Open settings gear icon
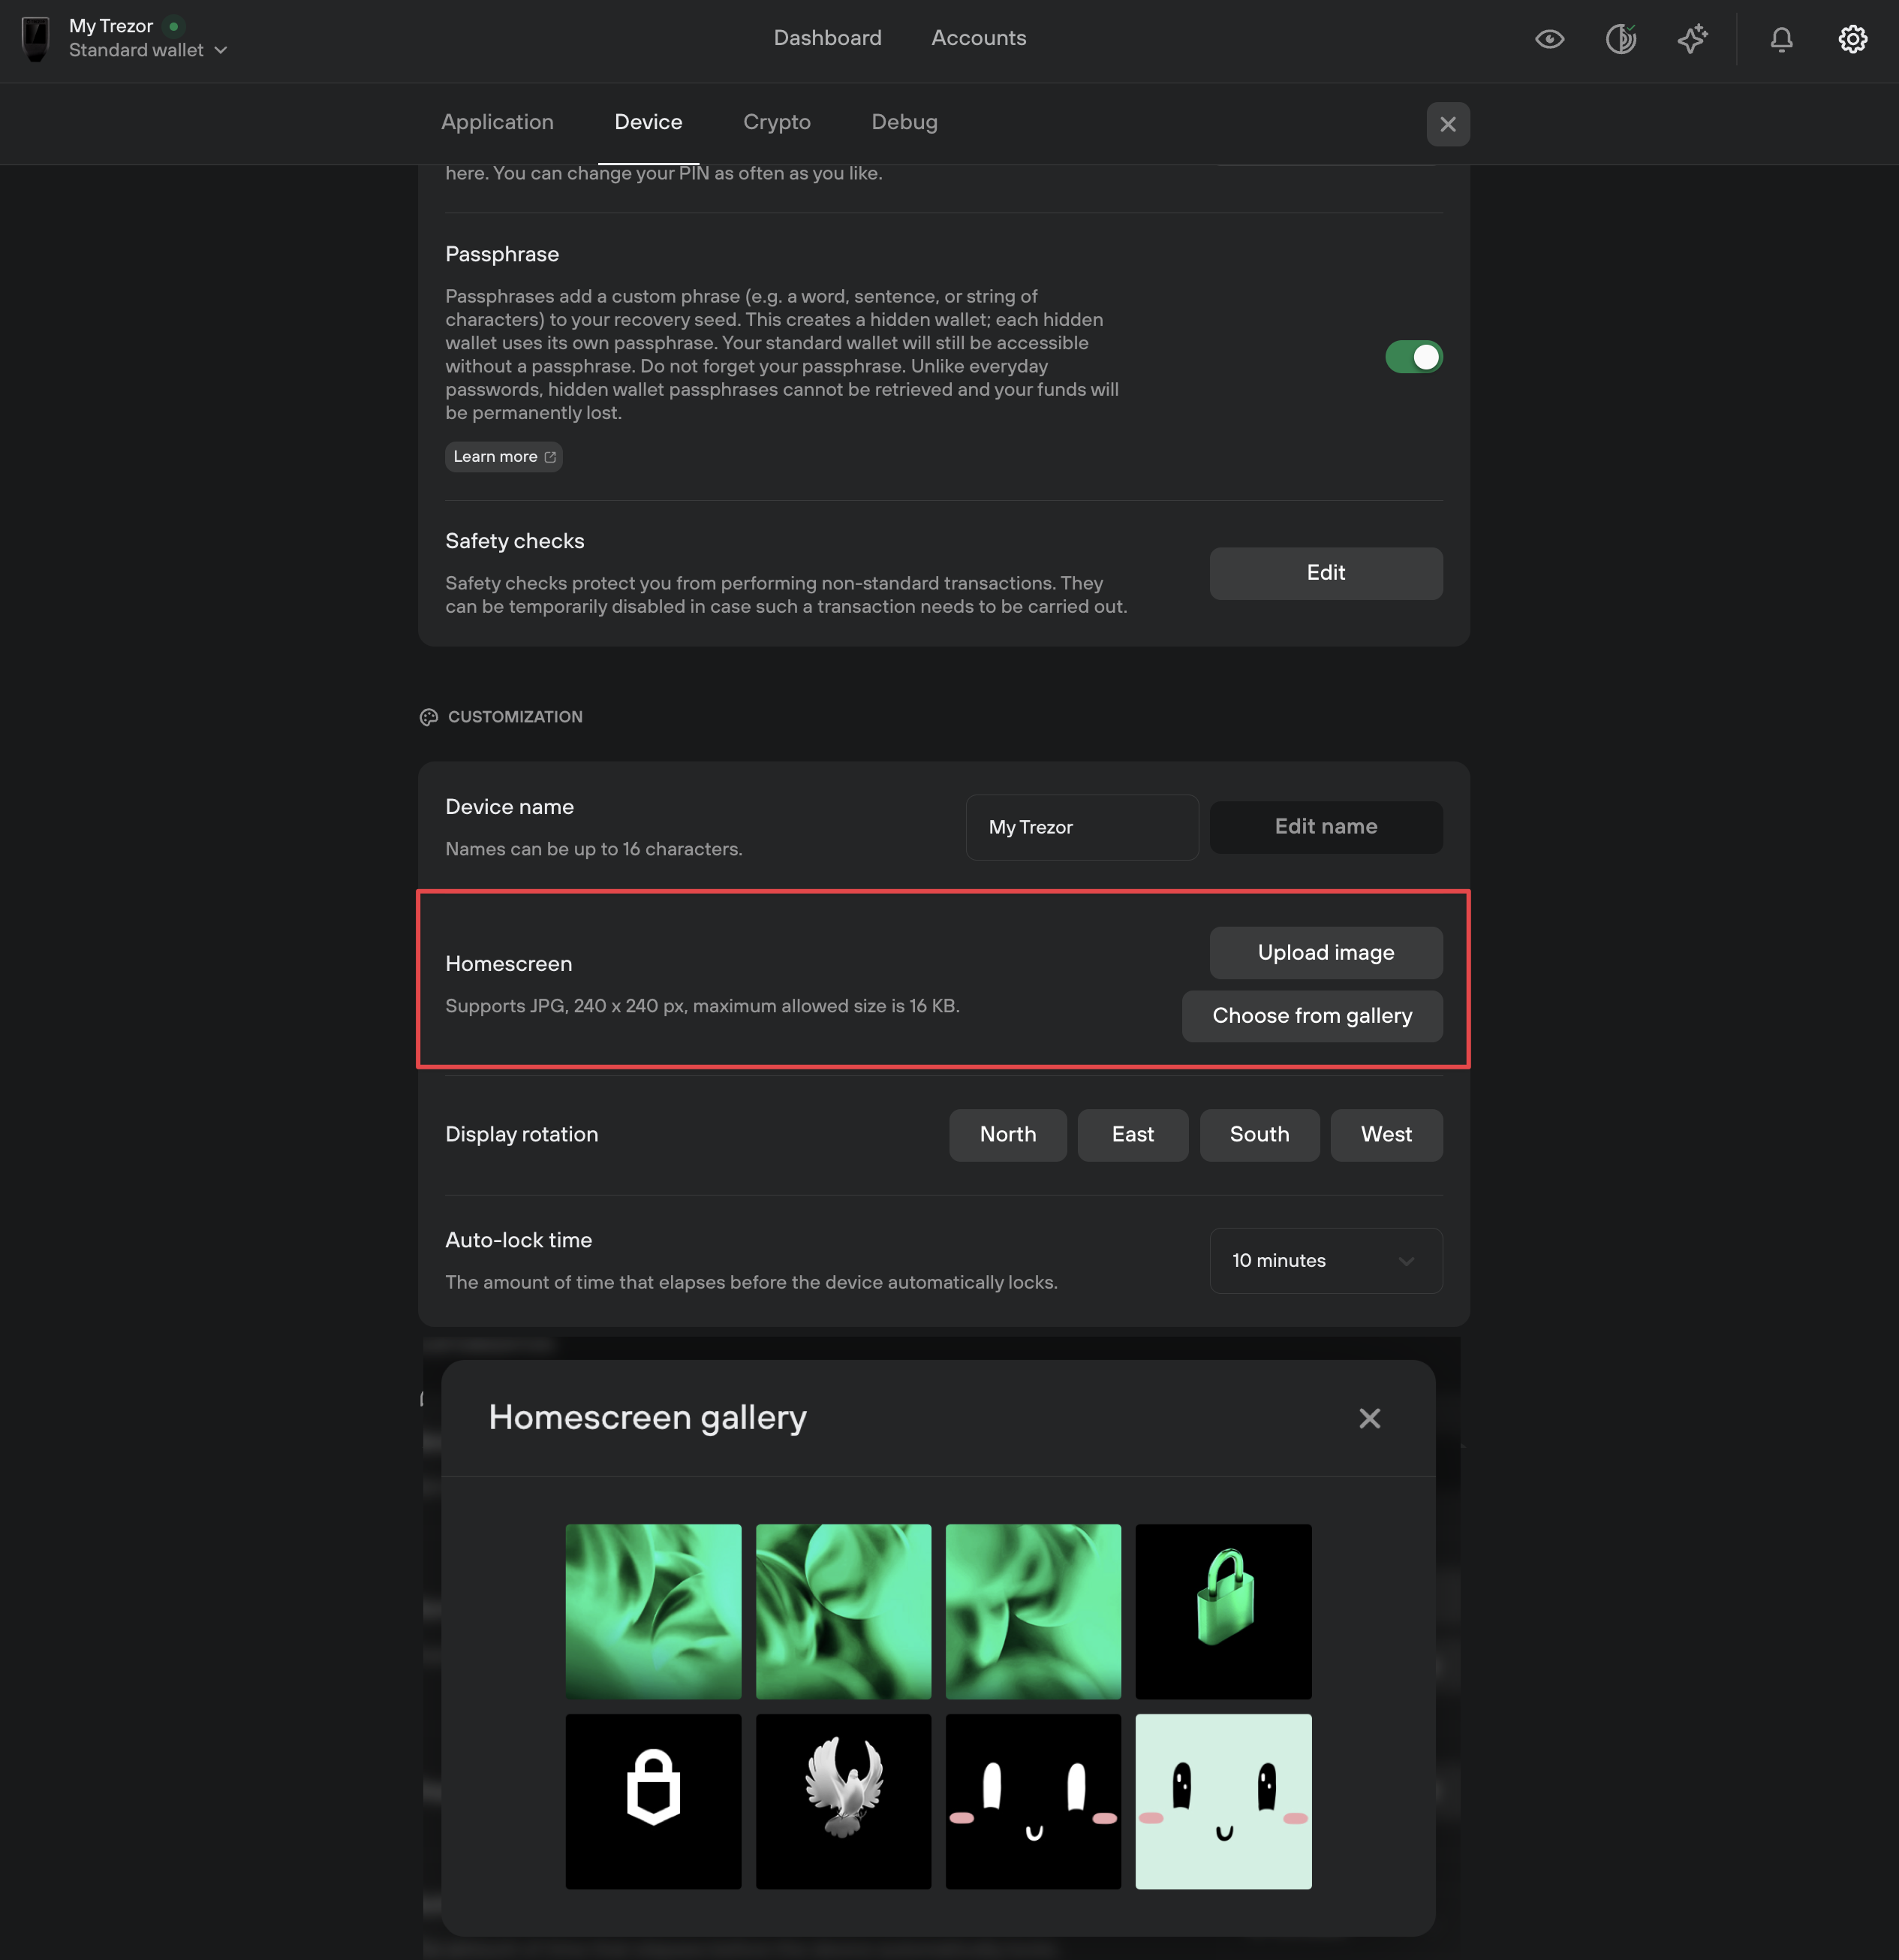 click(1852, 39)
